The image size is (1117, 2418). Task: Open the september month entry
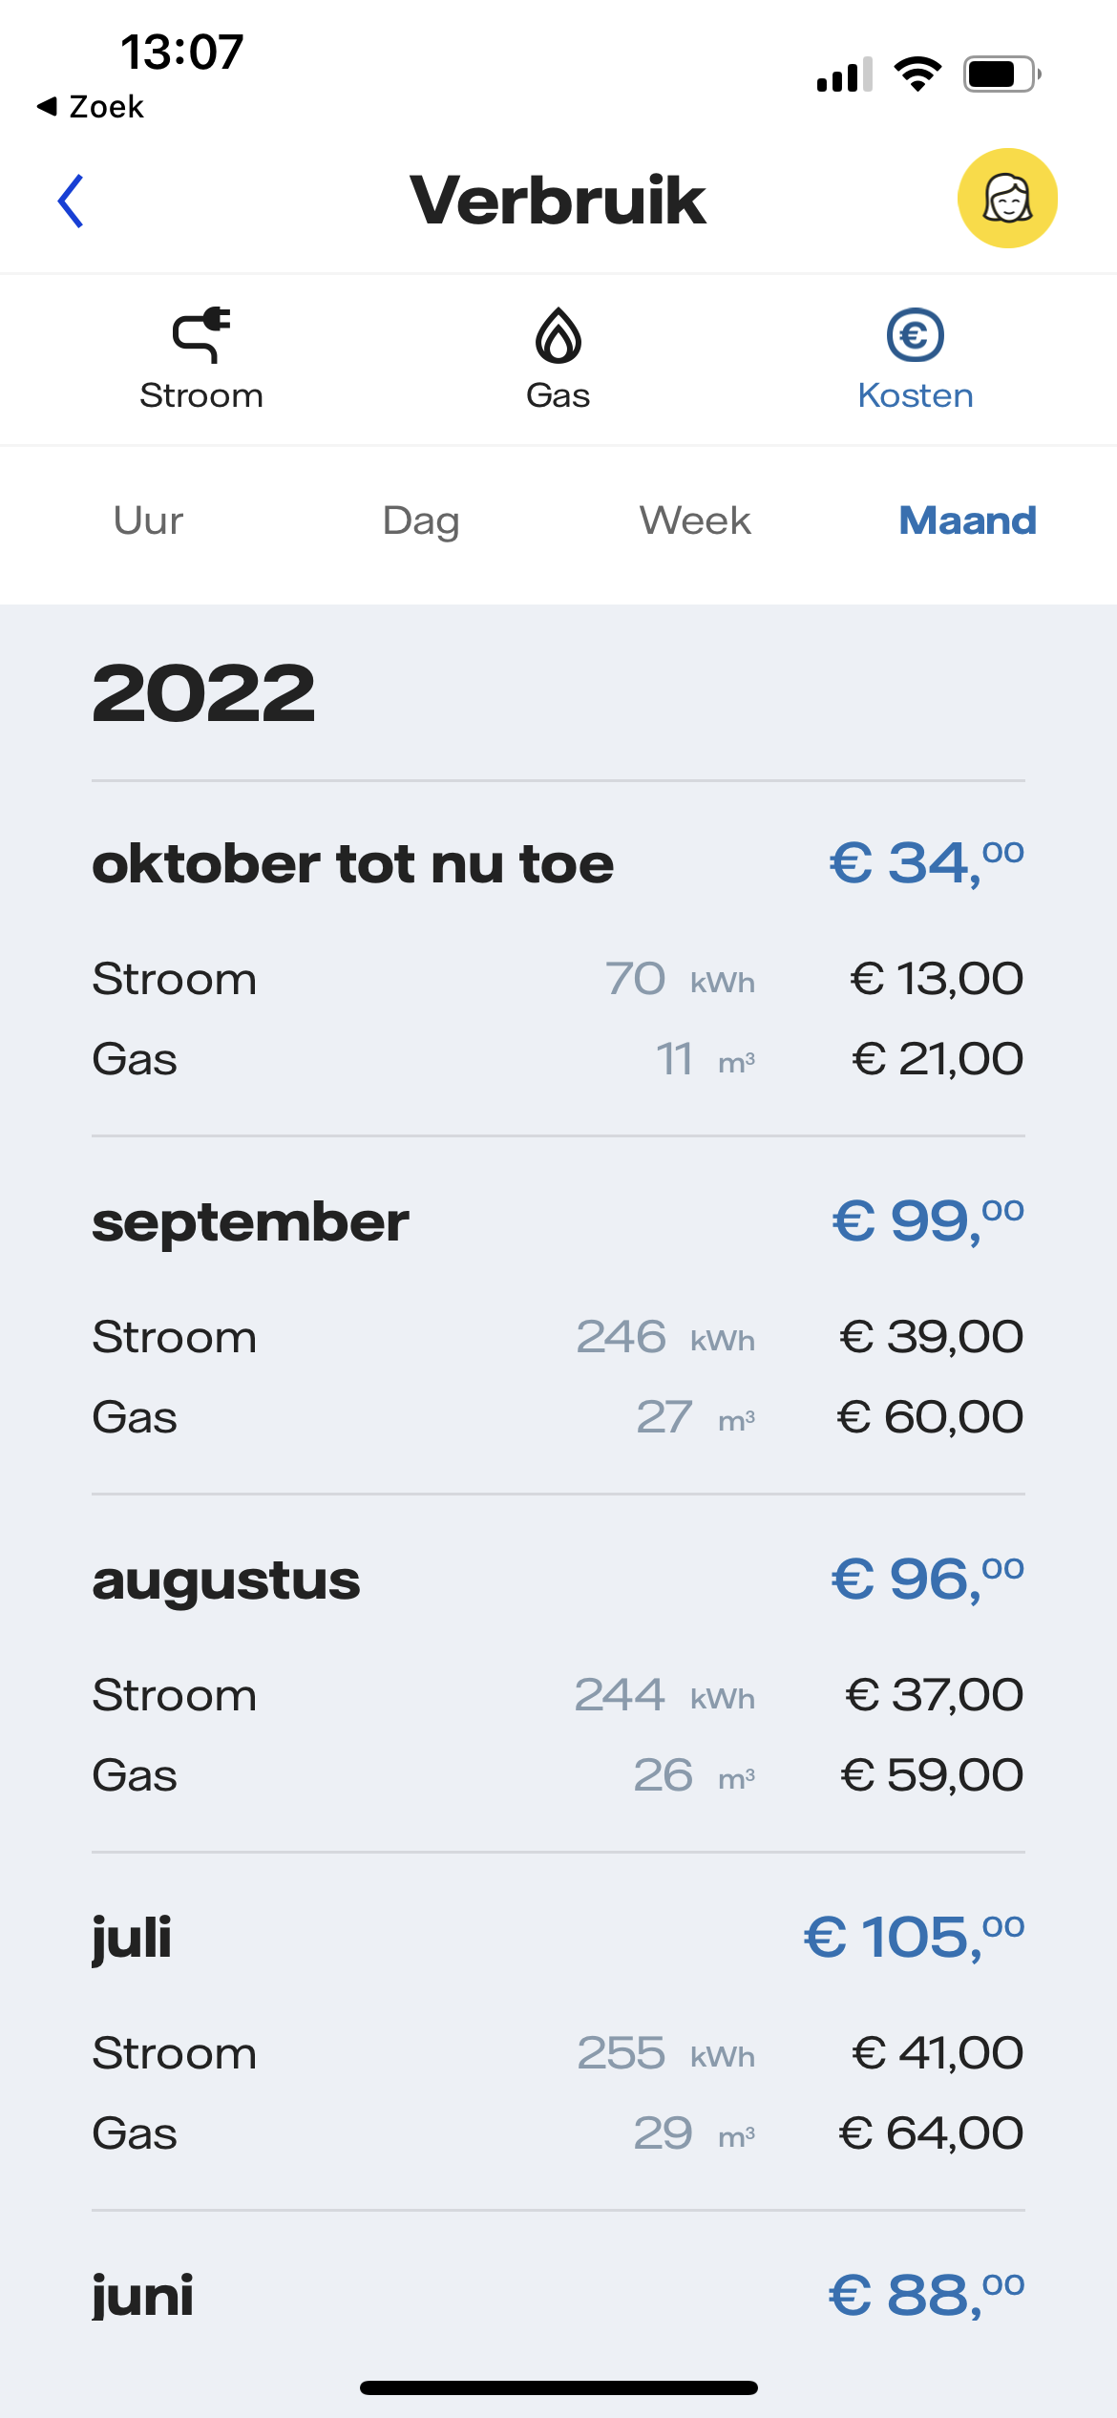point(250,1222)
